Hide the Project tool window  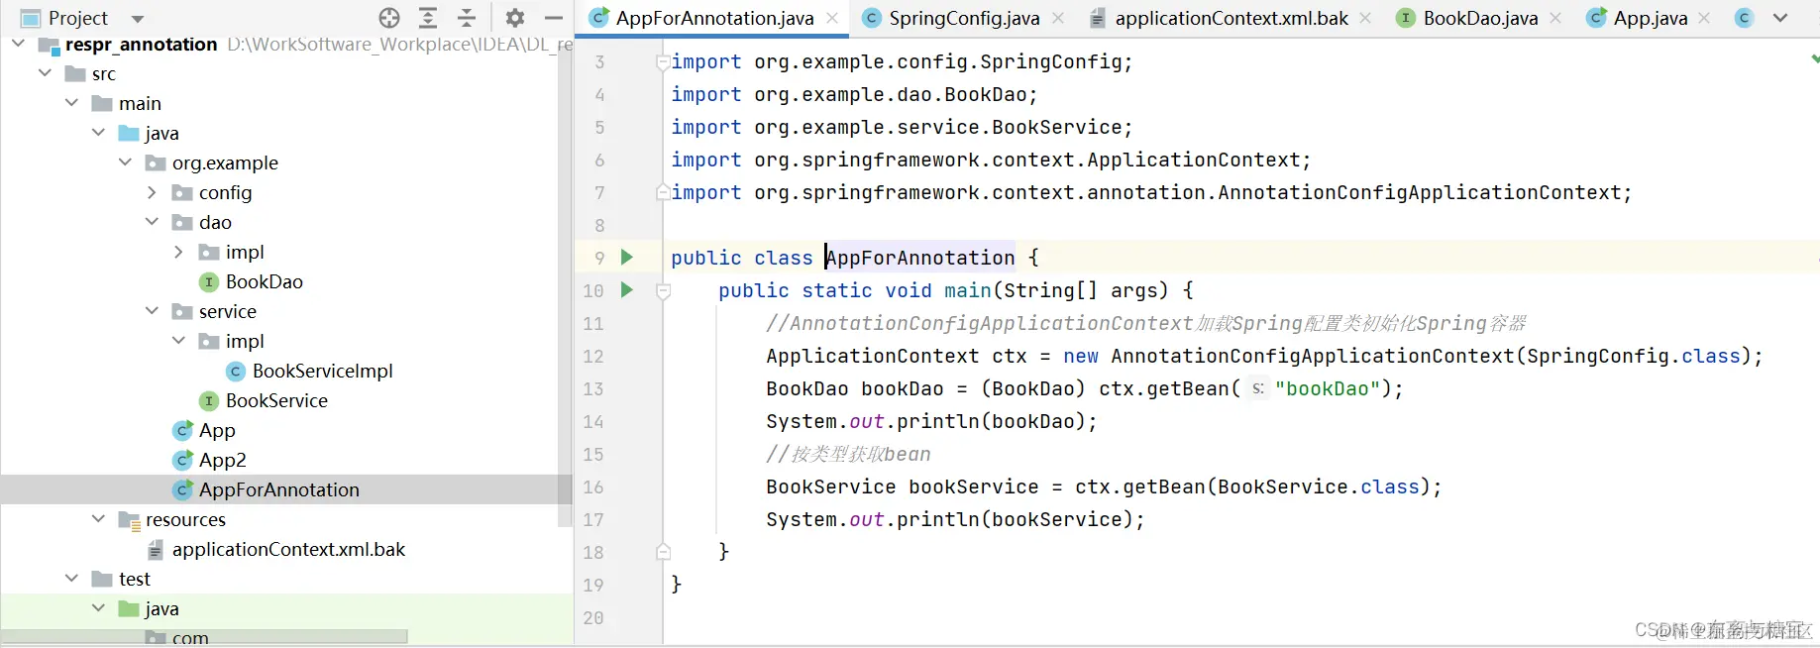click(x=554, y=18)
